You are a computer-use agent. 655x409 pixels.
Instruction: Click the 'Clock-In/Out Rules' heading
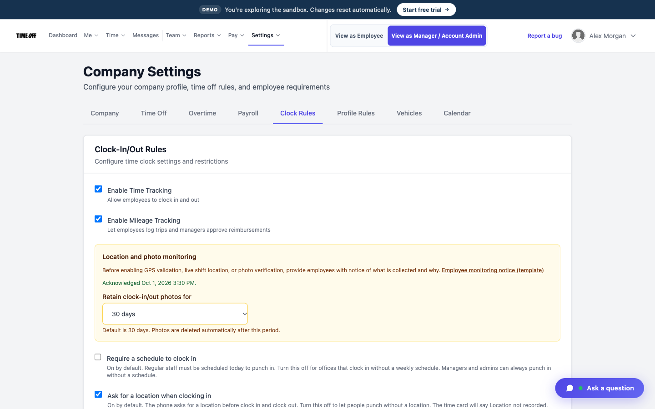click(131, 150)
